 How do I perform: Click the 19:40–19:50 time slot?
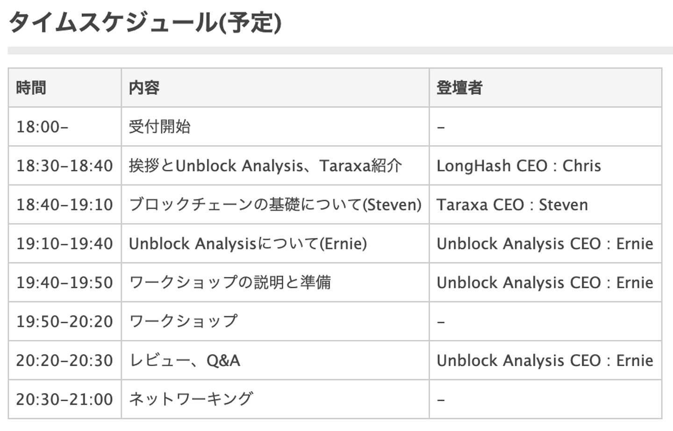(x=64, y=283)
